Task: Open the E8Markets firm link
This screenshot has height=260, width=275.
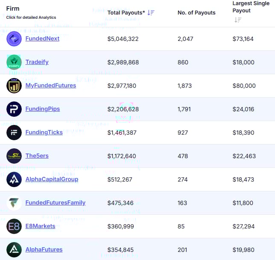Action: click(41, 226)
